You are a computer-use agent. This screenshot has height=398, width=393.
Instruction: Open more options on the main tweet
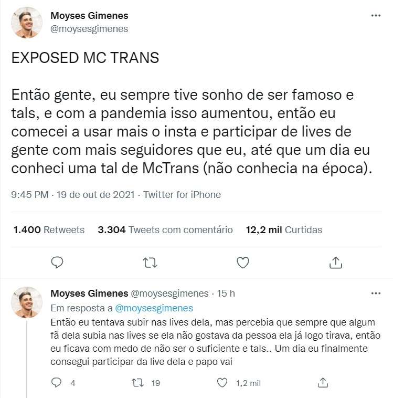[x=376, y=16]
